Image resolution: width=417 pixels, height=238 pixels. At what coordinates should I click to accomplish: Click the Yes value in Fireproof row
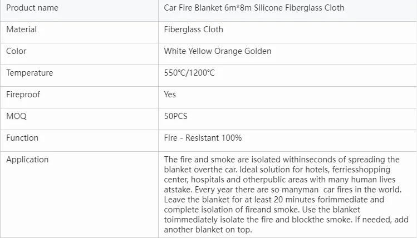pos(170,95)
